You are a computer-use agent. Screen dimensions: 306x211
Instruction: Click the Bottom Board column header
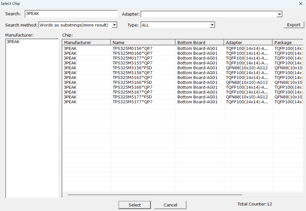coord(199,42)
